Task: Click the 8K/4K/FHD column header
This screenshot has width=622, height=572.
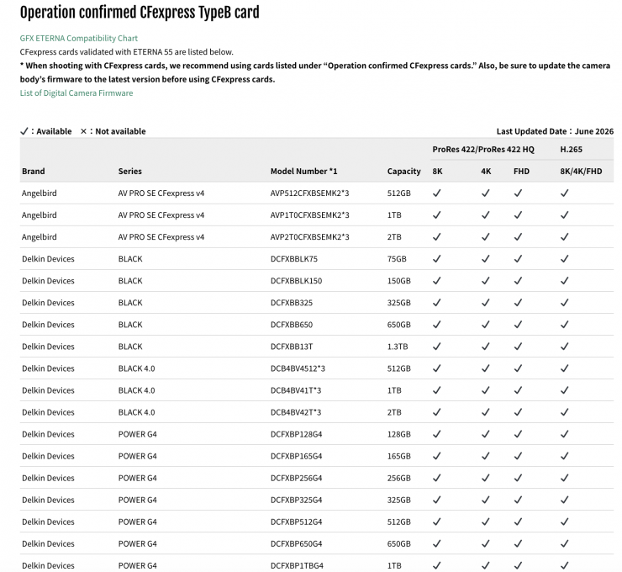Action: tap(581, 171)
